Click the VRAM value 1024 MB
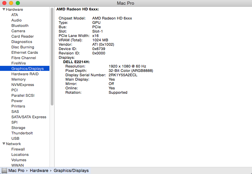The image size is (252, 174). tap(100, 40)
